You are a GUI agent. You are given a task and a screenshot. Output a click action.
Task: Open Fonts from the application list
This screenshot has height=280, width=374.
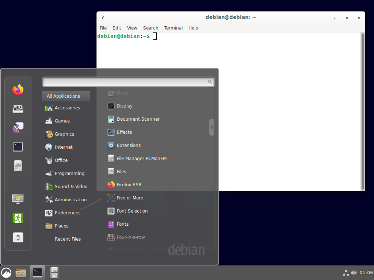point(122,224)
